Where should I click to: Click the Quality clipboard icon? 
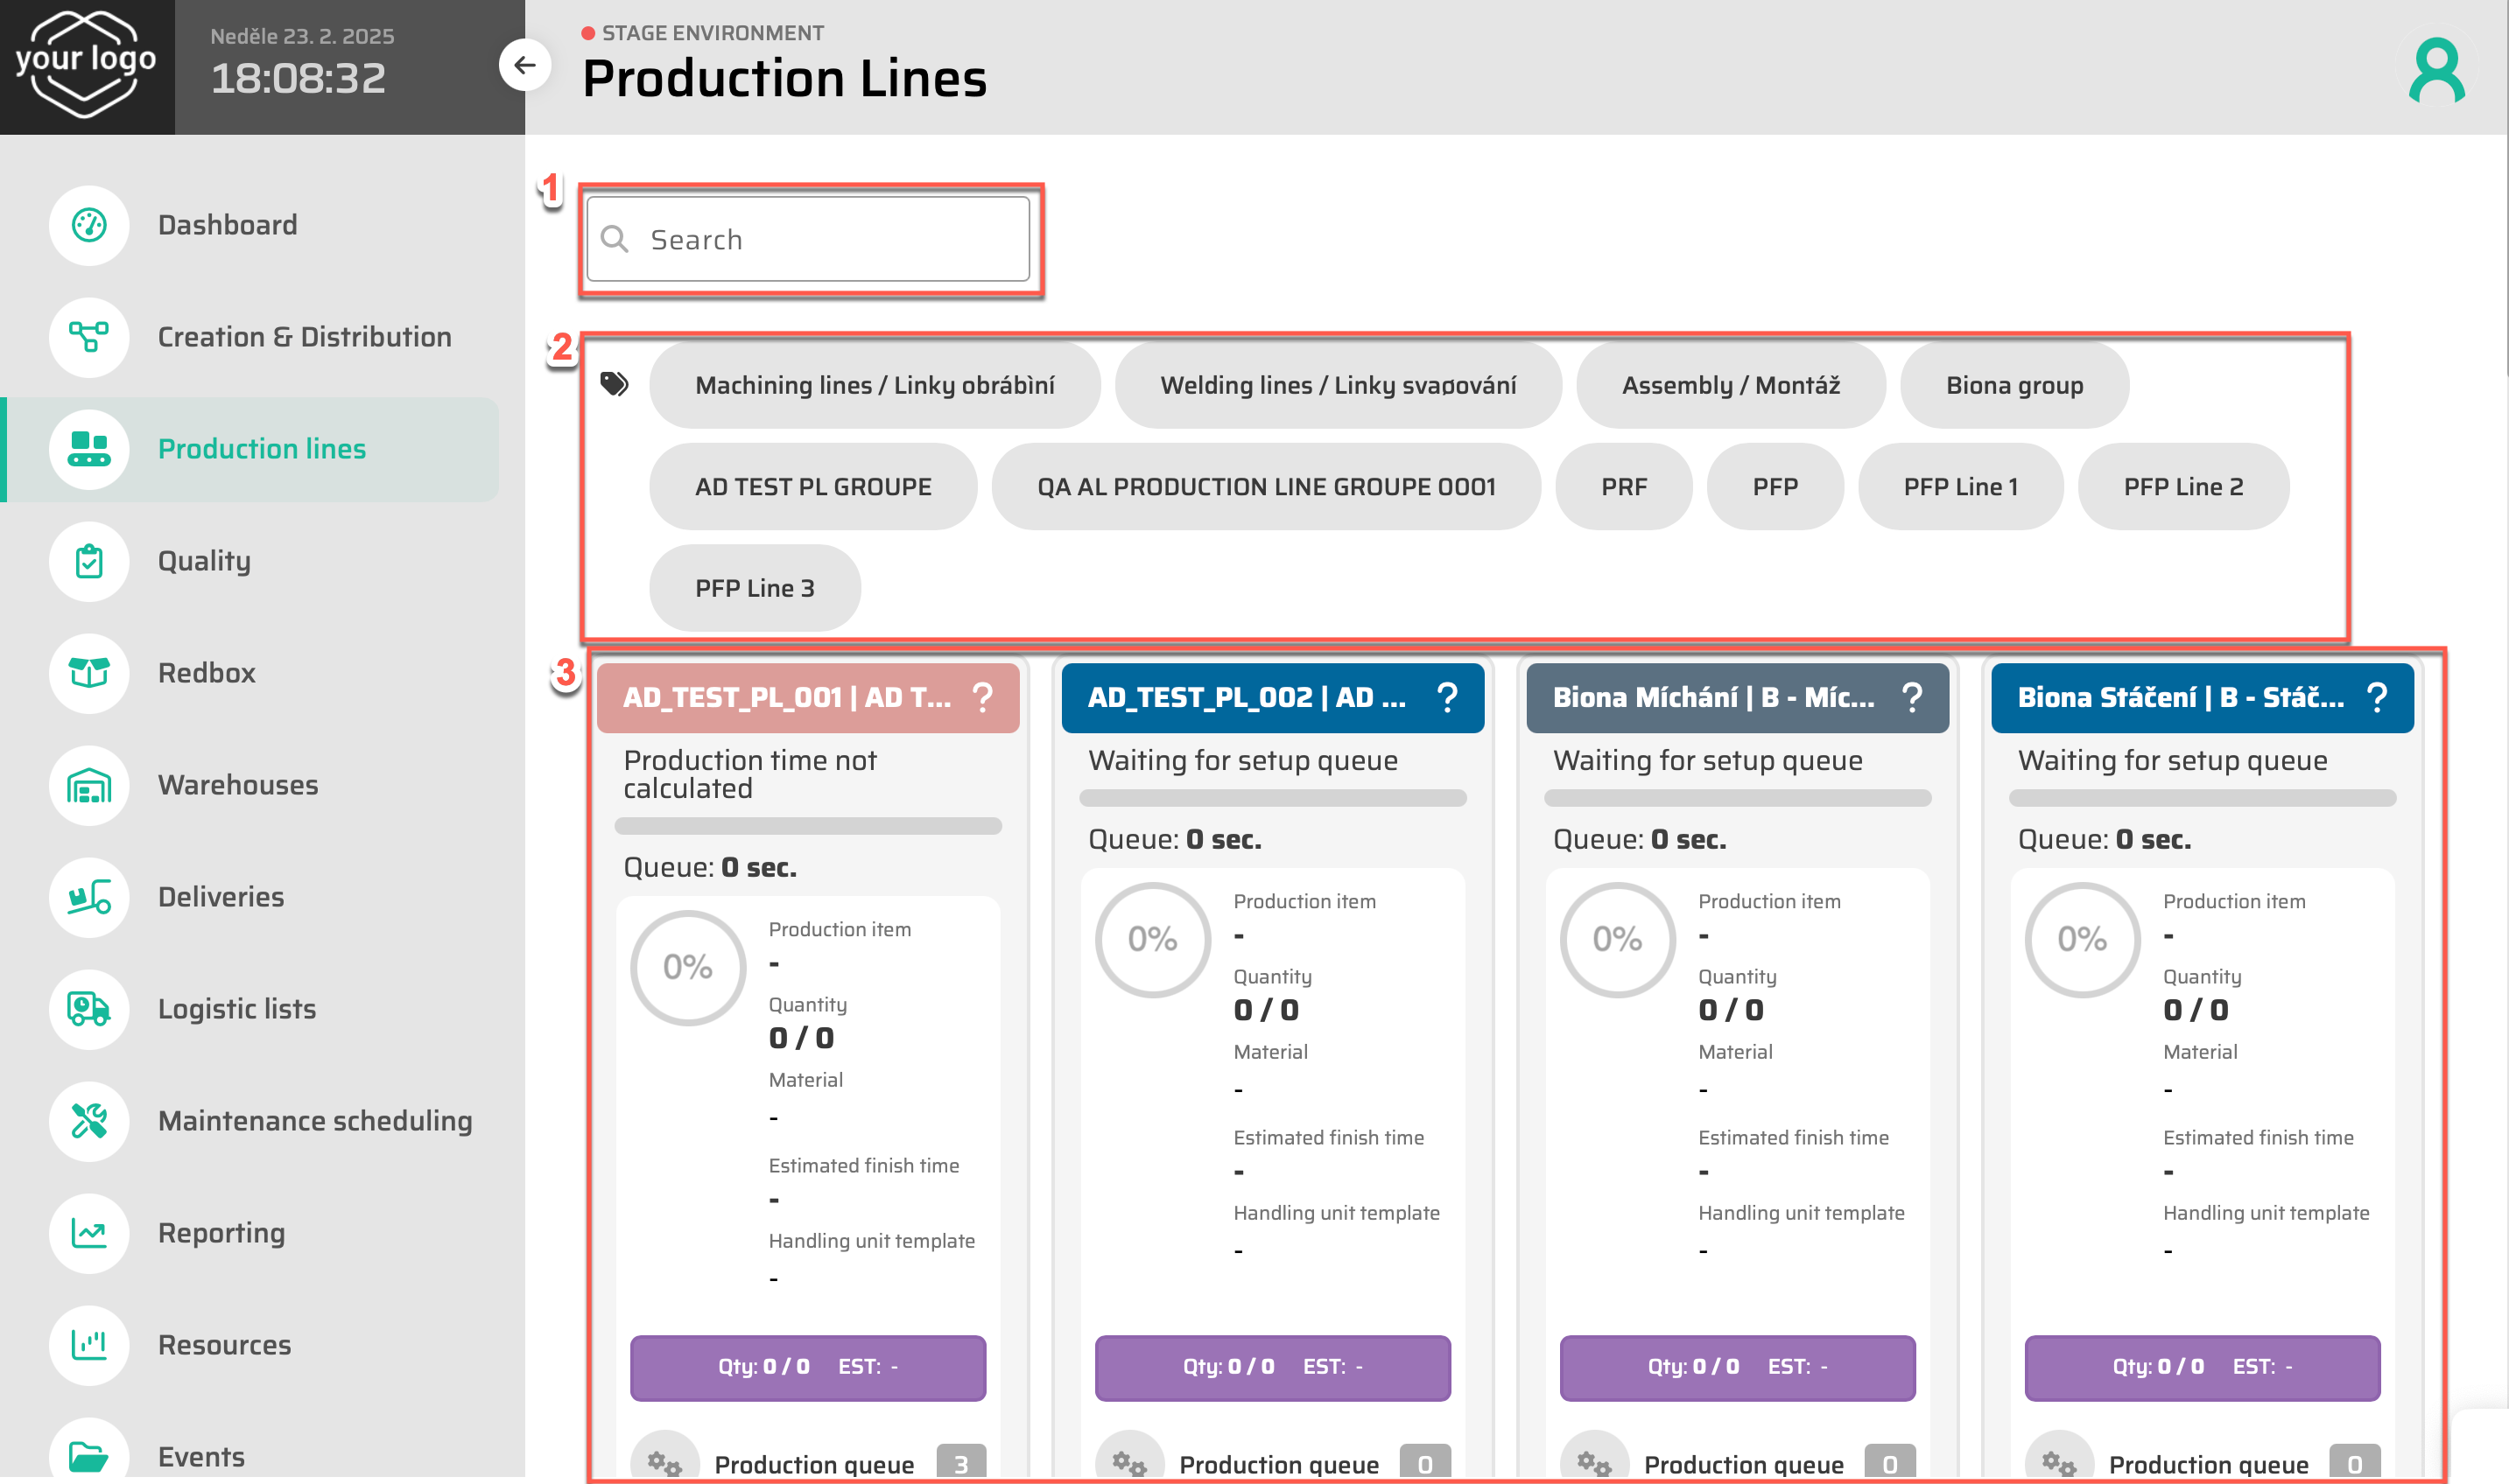[89, 561]
